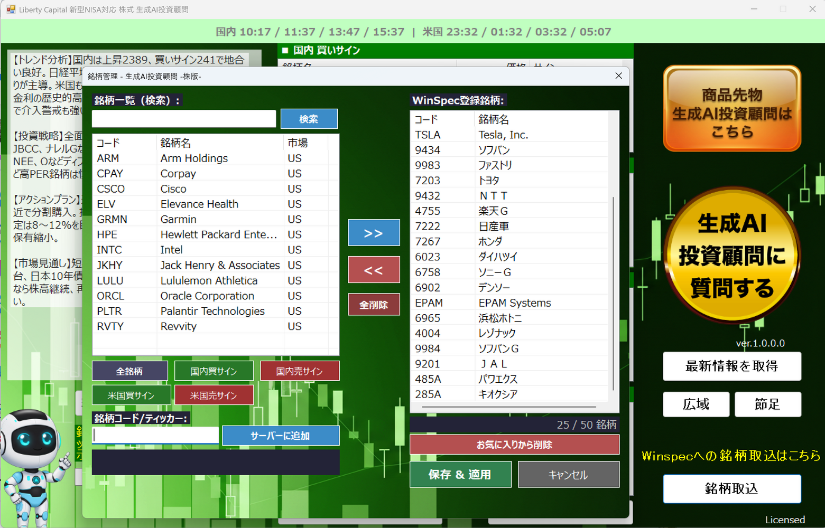
Task: Select 9201 JAL registered row
Action: (510, 365)
